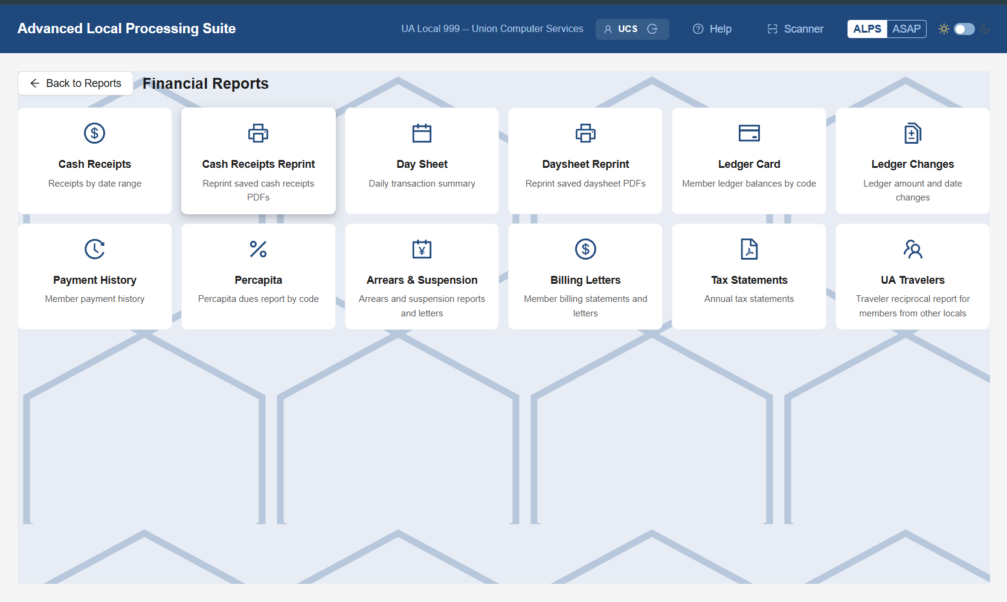Click the PDF file icon above Tax Statements

click(749, 249)
